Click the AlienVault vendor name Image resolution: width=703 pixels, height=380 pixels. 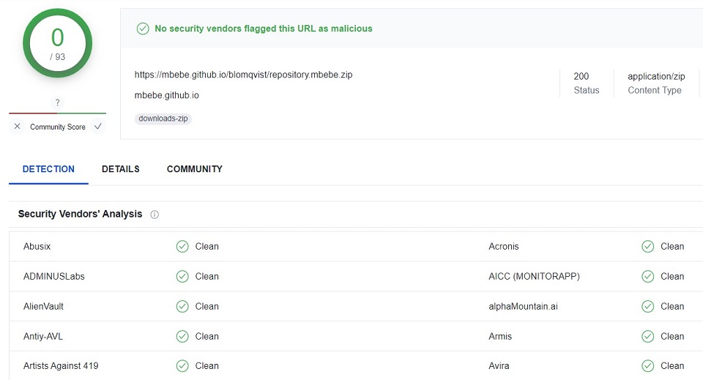pyautogui.click(x=43, y=307)
